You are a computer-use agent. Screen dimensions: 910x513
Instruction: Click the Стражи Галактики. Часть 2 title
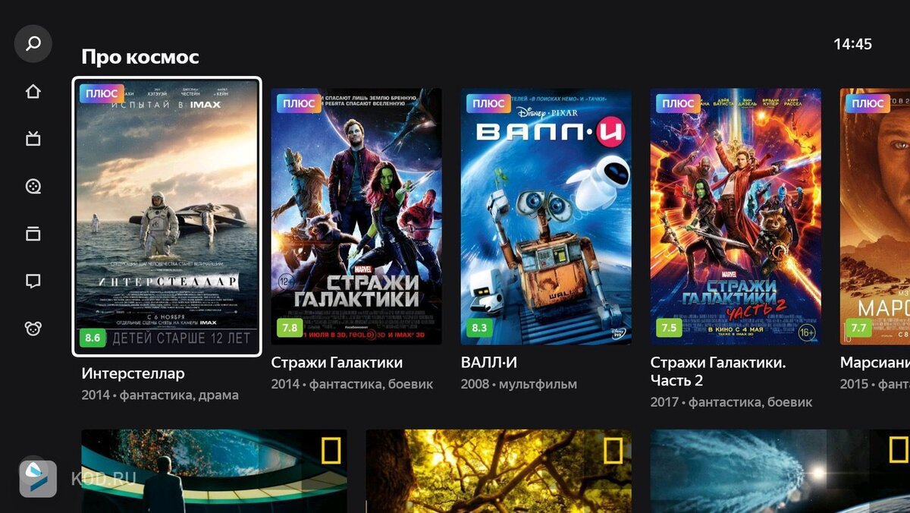(718, 372)
